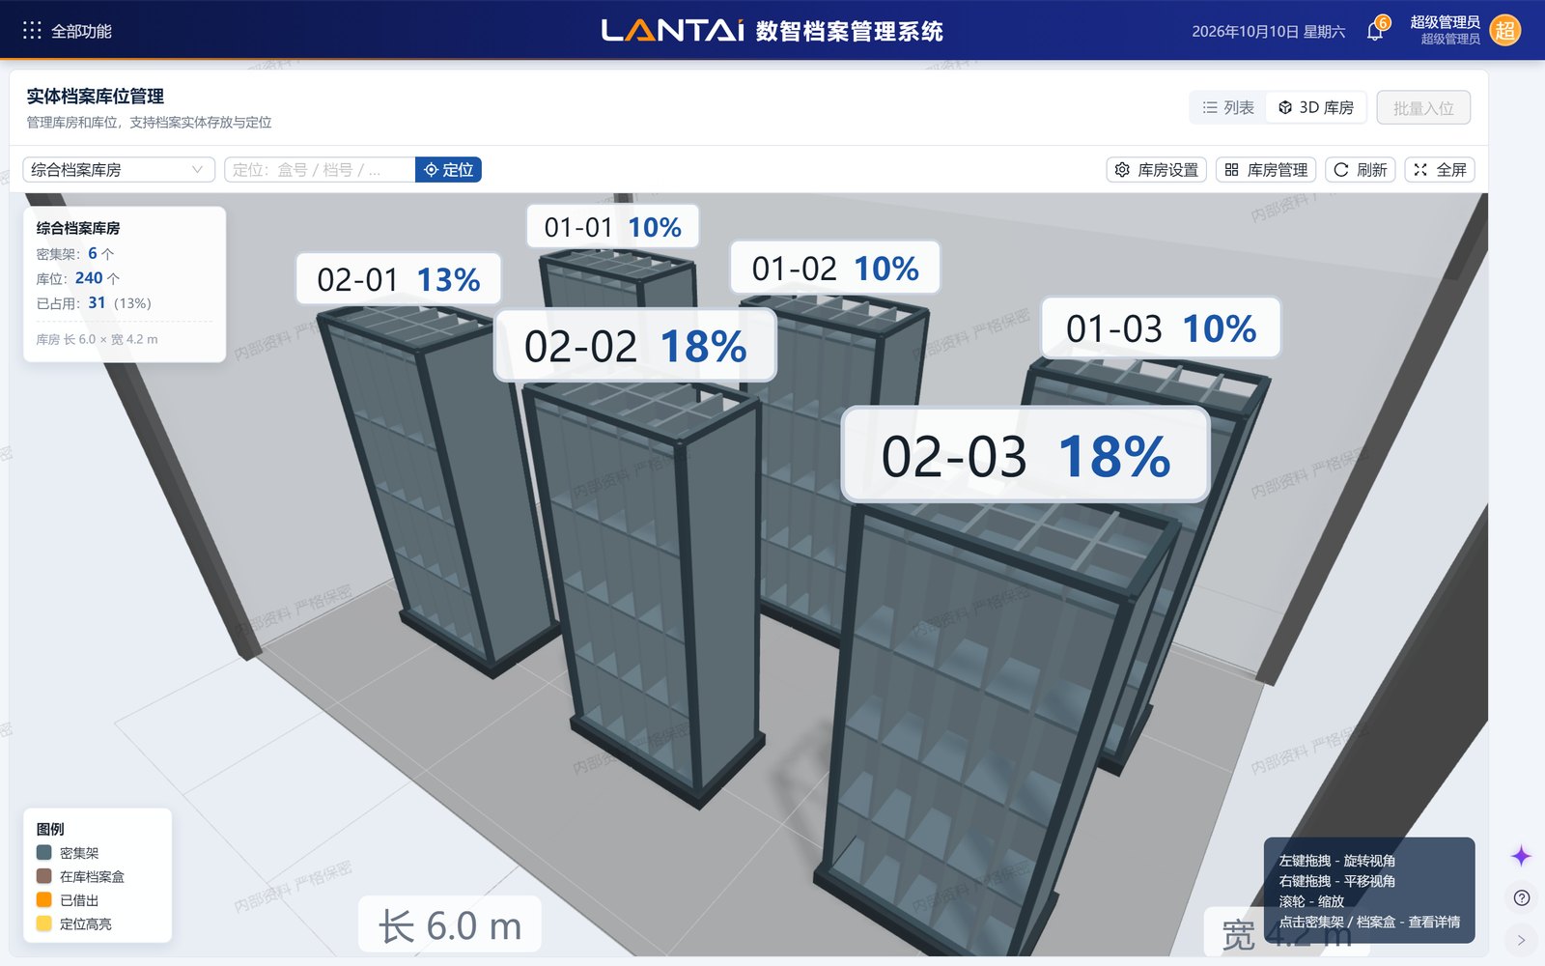Open the notification bell
This screenshot has height=966, width=1545.
1375,31
